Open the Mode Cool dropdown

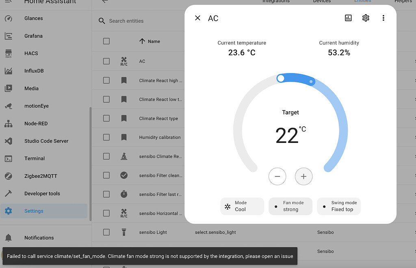242,206
